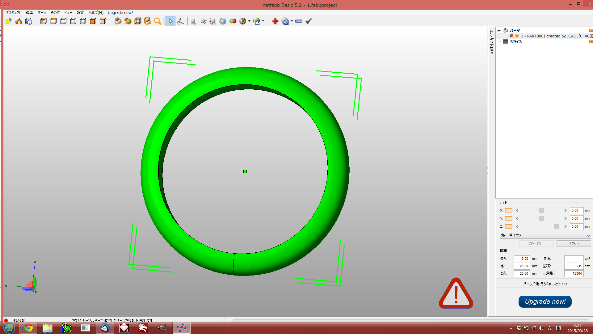
Task: Toggle Y cut plane orange box
Action: pyautogui.click(x=509, y=218)
